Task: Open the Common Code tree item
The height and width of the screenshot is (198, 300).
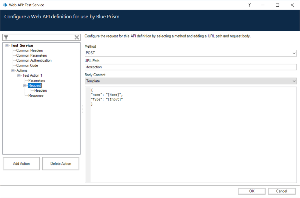Action: (27, 66)
